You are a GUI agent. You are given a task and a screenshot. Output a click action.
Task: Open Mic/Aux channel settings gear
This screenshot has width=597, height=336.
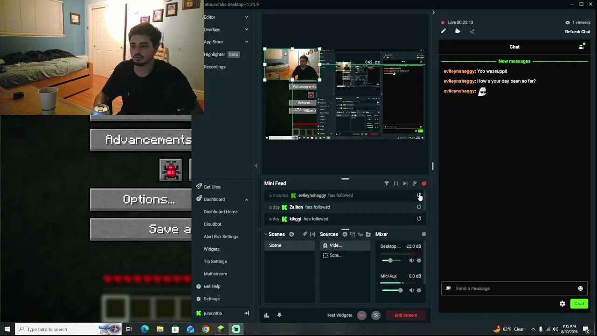coord(419,290)
